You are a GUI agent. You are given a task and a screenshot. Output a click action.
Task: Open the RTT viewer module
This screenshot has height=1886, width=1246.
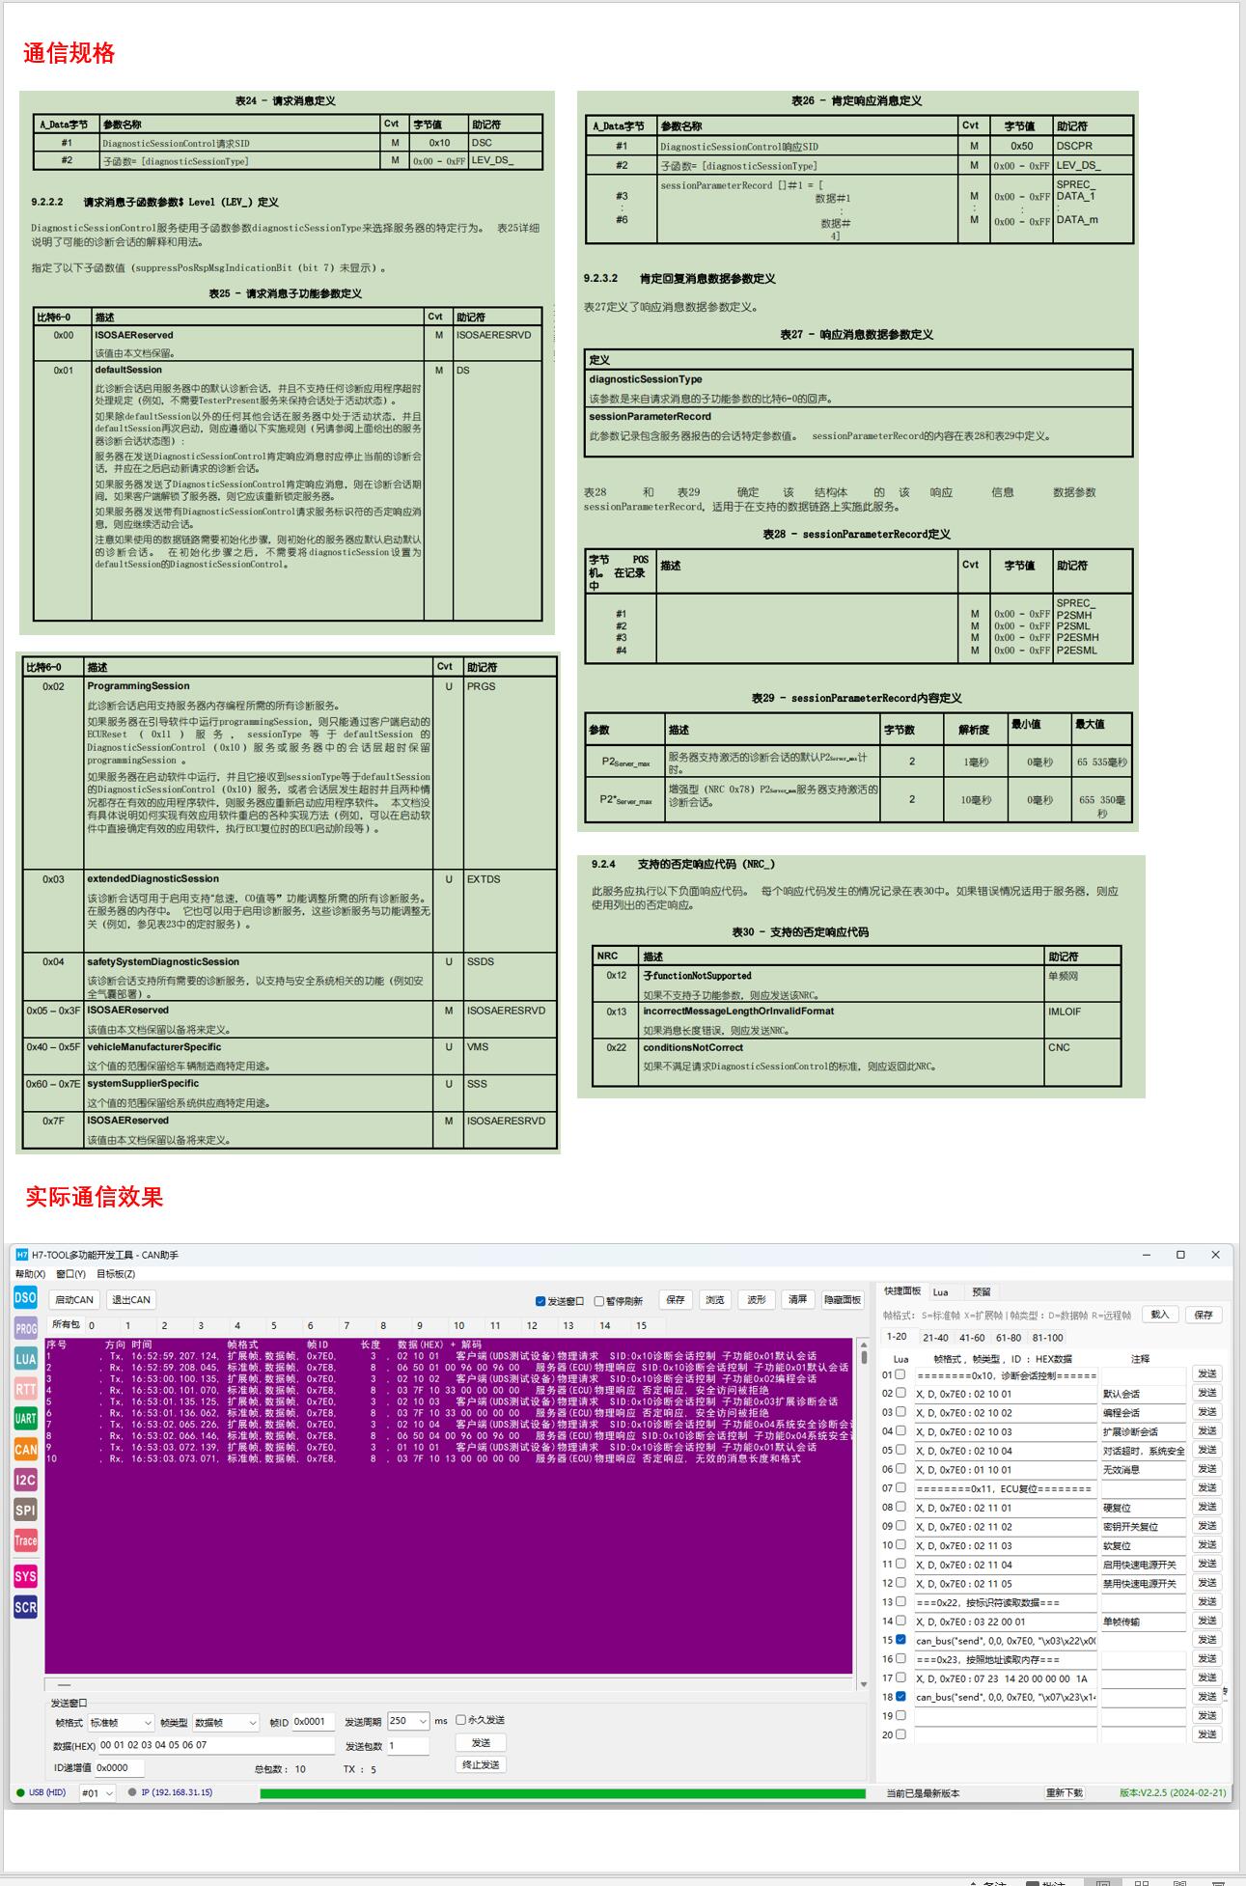click(25, 1389)
